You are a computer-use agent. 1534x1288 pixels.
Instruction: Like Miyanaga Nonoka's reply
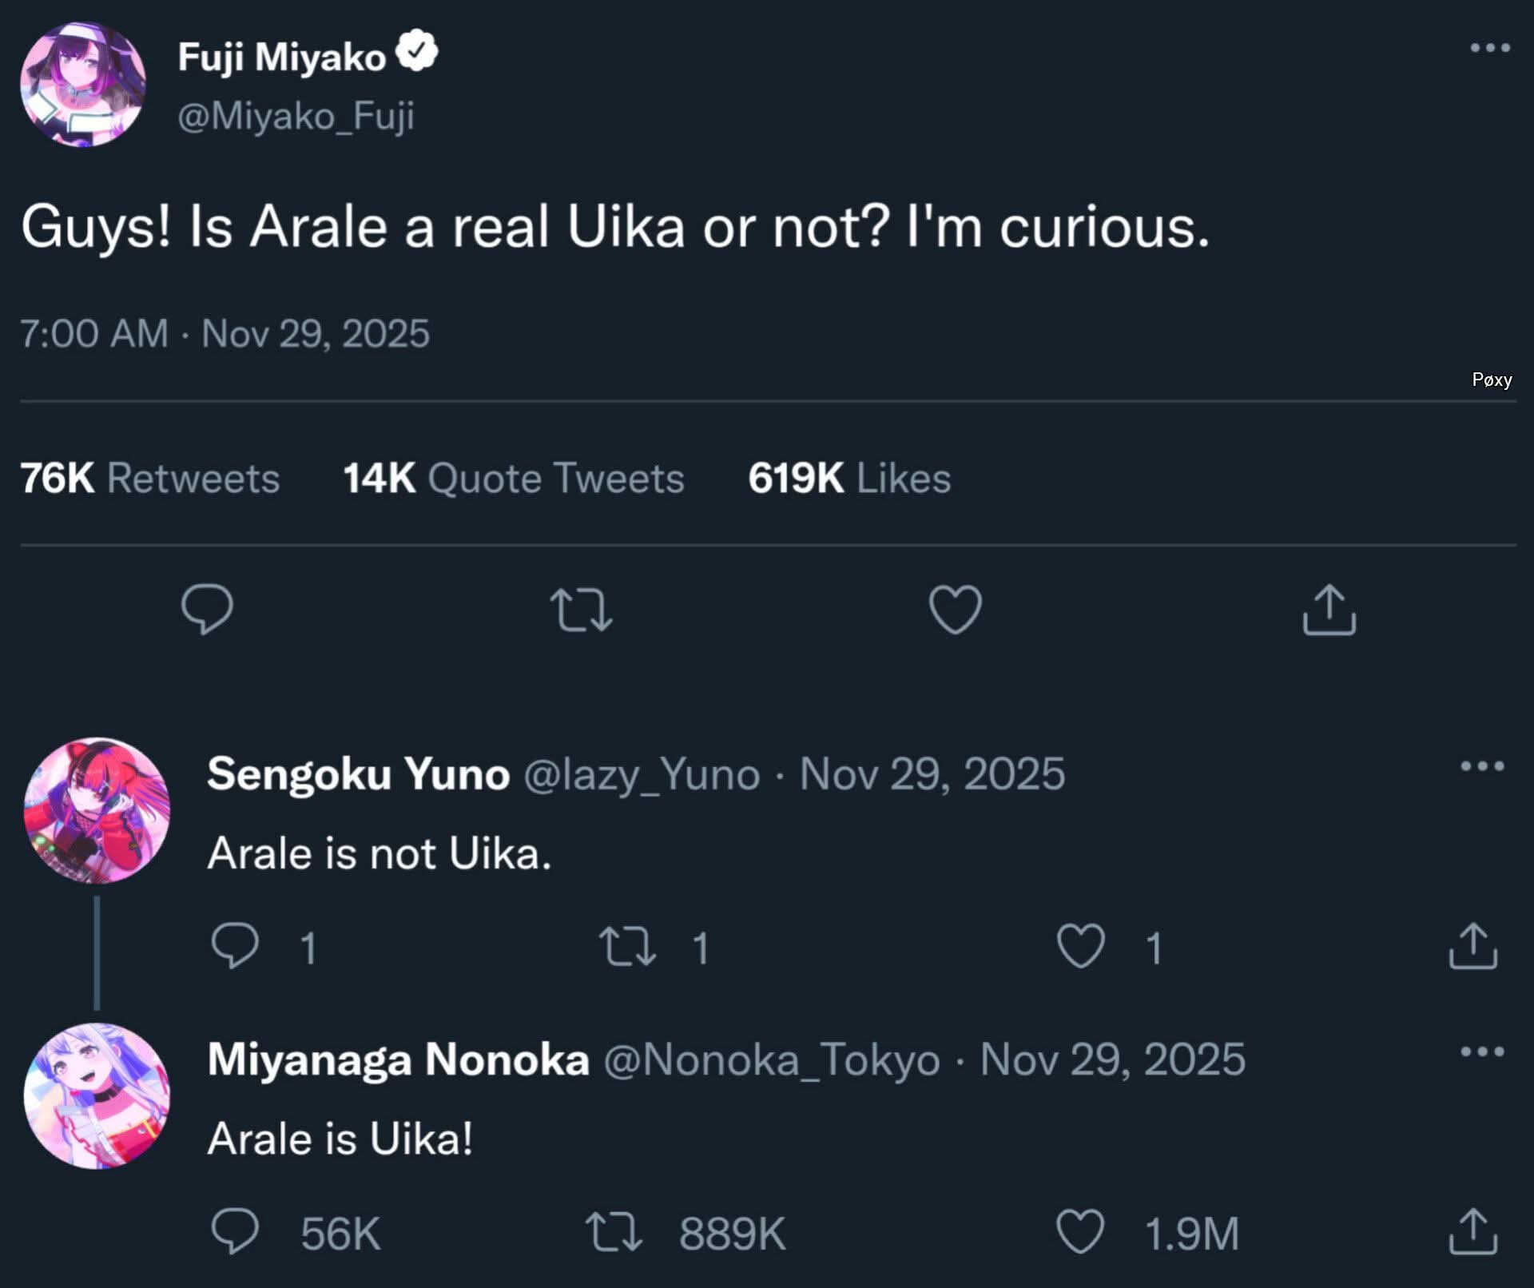pos(1080,1231)
